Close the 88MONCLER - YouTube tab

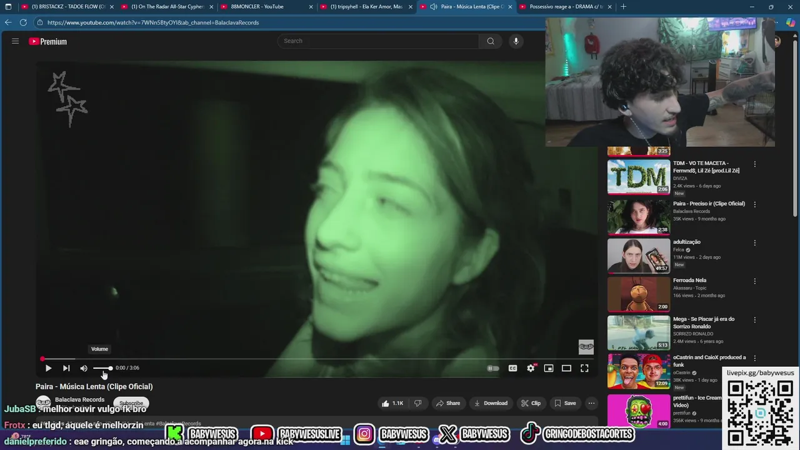tap(311, 7)
